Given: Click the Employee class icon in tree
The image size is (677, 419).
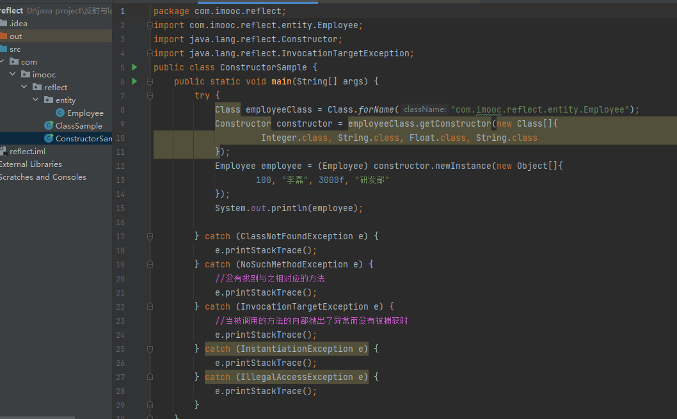Looking at the screenshot, I should [x=60, y=113].
